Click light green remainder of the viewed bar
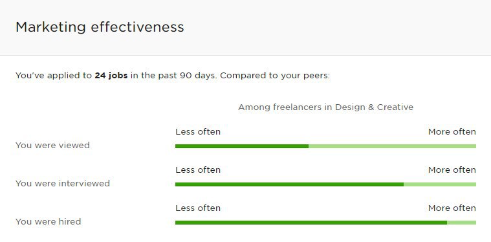491x242 pixels. [x=393, y=146]
